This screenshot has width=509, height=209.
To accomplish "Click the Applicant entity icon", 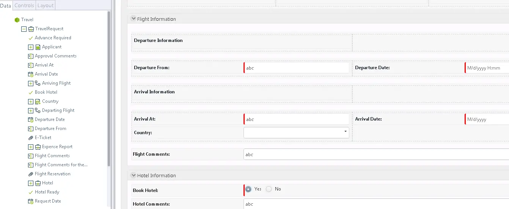I will coord(38,47).
